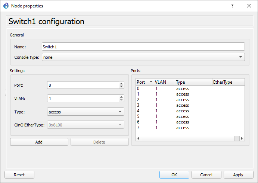Click the left arrow of ports scrollbar
This screenshot has width=258, height=183.
(x=139, y=138)
